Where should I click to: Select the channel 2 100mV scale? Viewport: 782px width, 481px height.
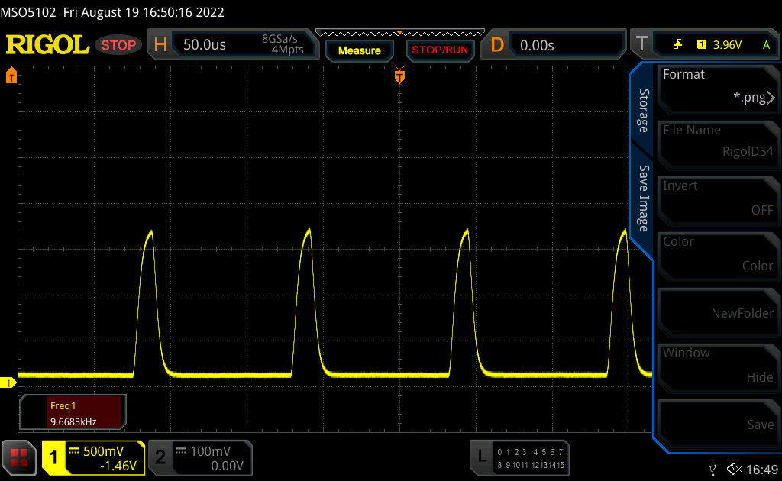[211, 451]
